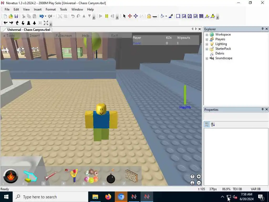The width and height of the screenshot is (269, 202).
Task: Click the Copy icon in toolbar
Action: (x=29, y=16)
